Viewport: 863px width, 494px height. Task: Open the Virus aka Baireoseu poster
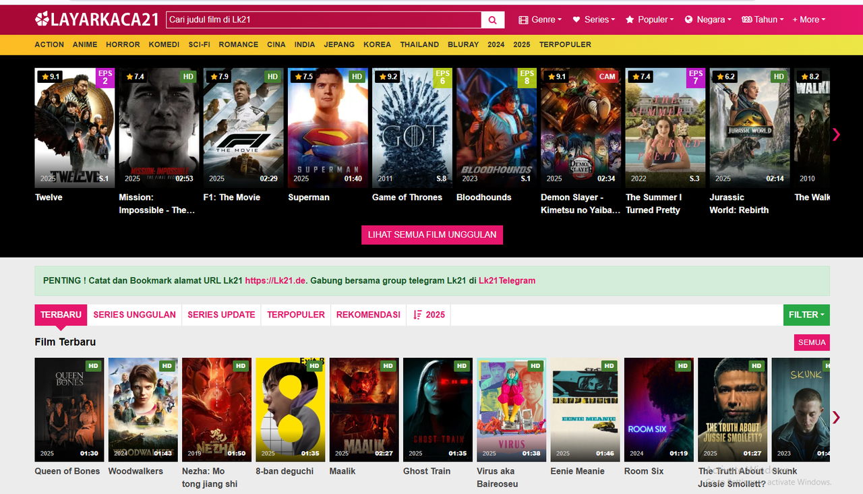(x=512, y=410)
